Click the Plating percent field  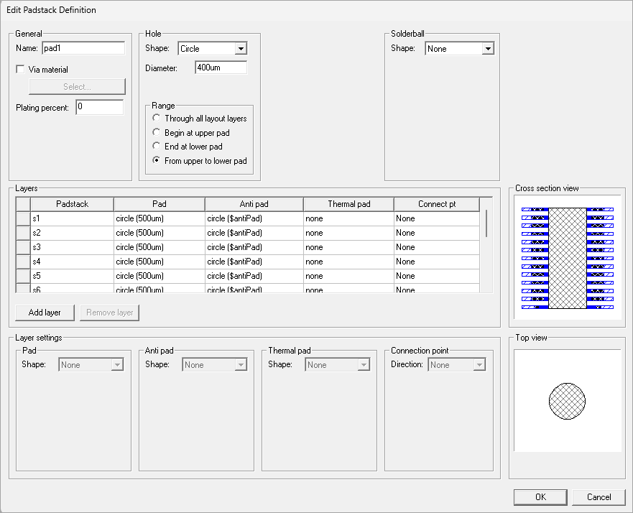tap(100, 107)
